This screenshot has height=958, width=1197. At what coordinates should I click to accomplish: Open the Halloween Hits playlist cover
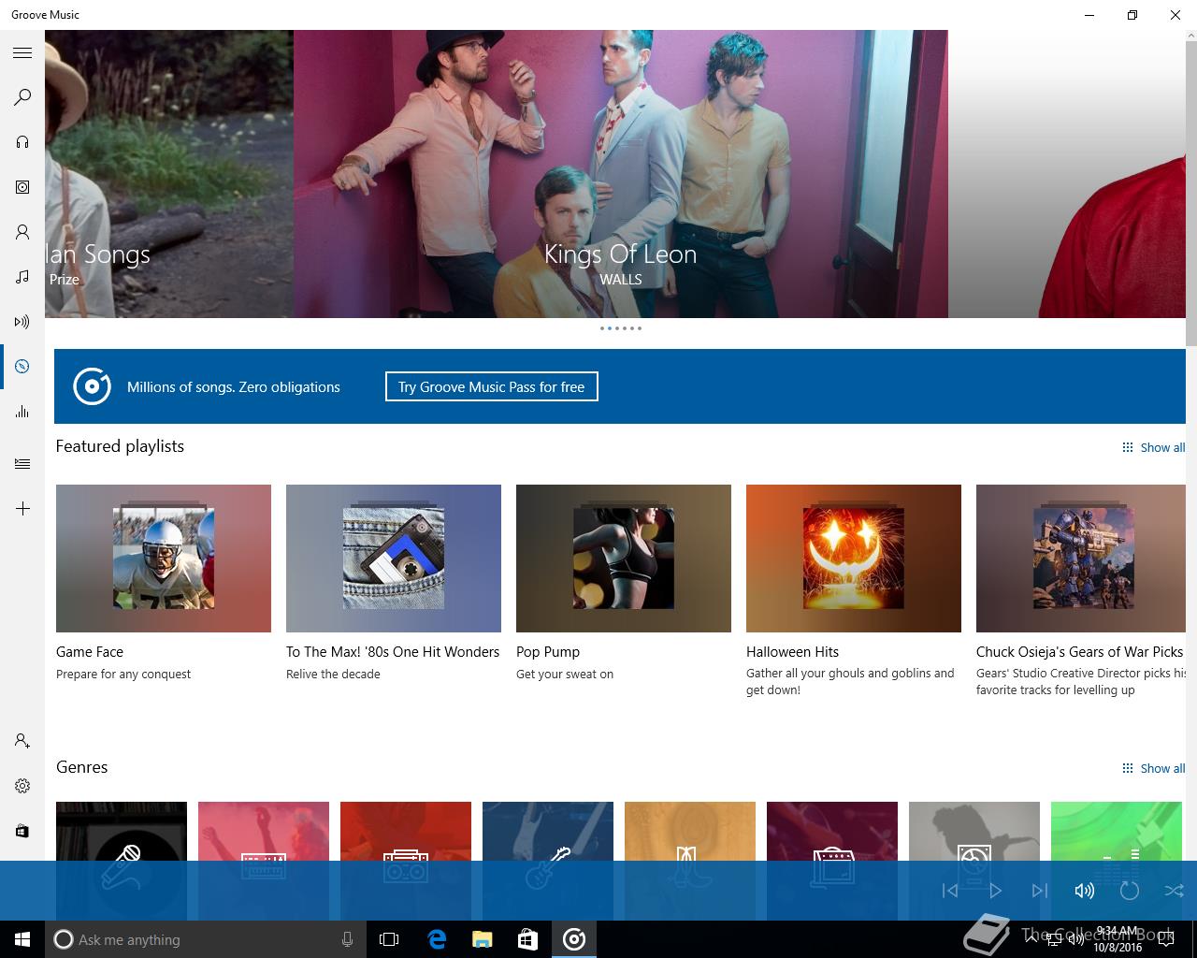pyautogui.click(x=854, y=559)
